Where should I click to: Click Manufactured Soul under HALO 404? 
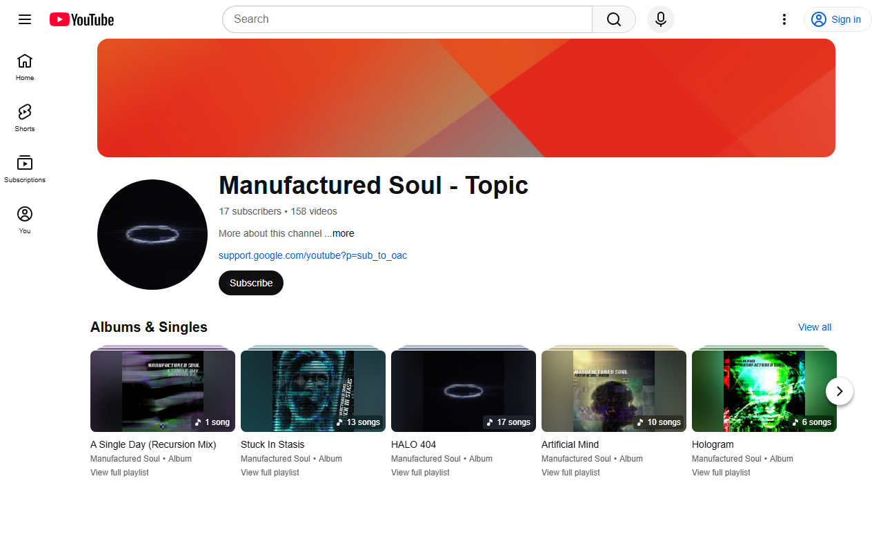click(x=426, y=459)
